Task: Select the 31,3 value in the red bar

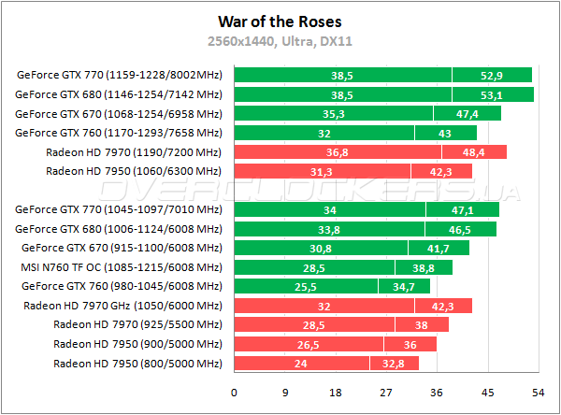Action: coord(322,171)
